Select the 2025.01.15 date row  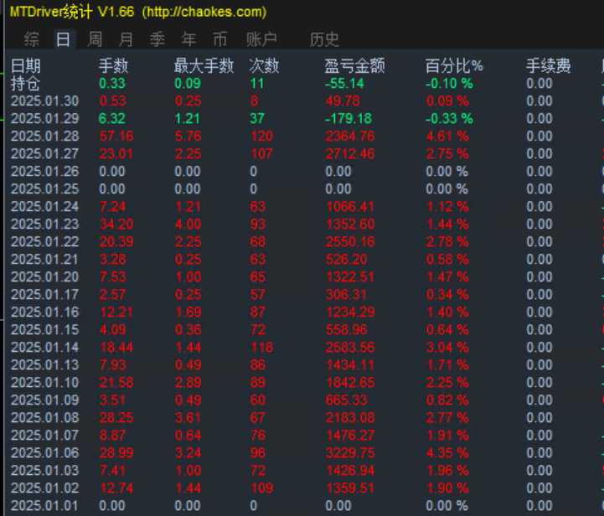click(x=44, y=330)
